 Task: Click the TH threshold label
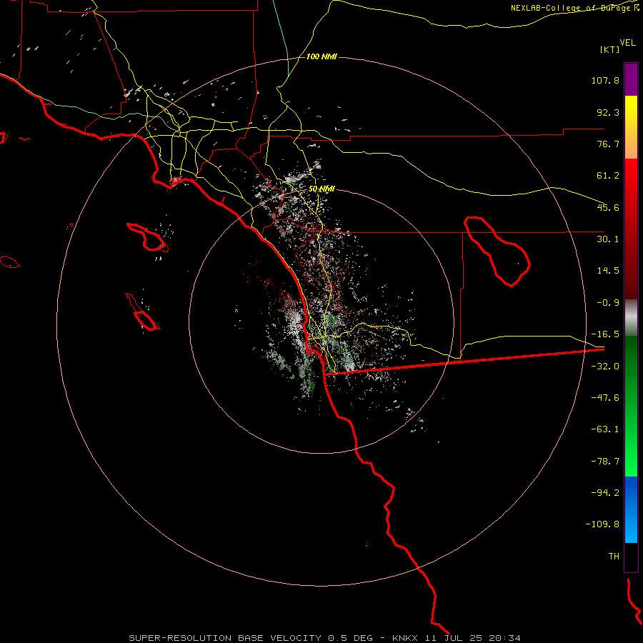(x=614, y=557)
